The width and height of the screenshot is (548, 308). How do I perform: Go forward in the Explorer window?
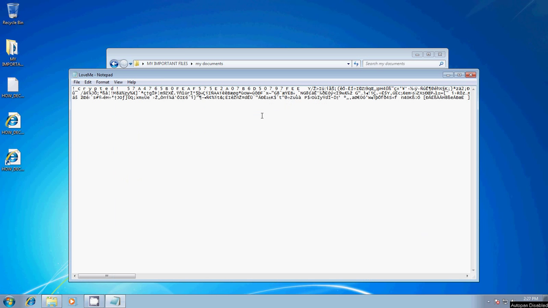pos(124,64)
